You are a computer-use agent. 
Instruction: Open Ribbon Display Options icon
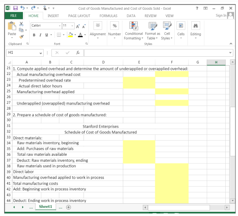tap(205, 8)
